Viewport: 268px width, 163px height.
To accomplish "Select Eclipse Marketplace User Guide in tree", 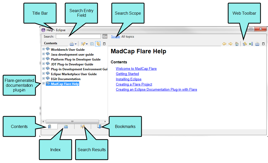I will tap(74, 74).
